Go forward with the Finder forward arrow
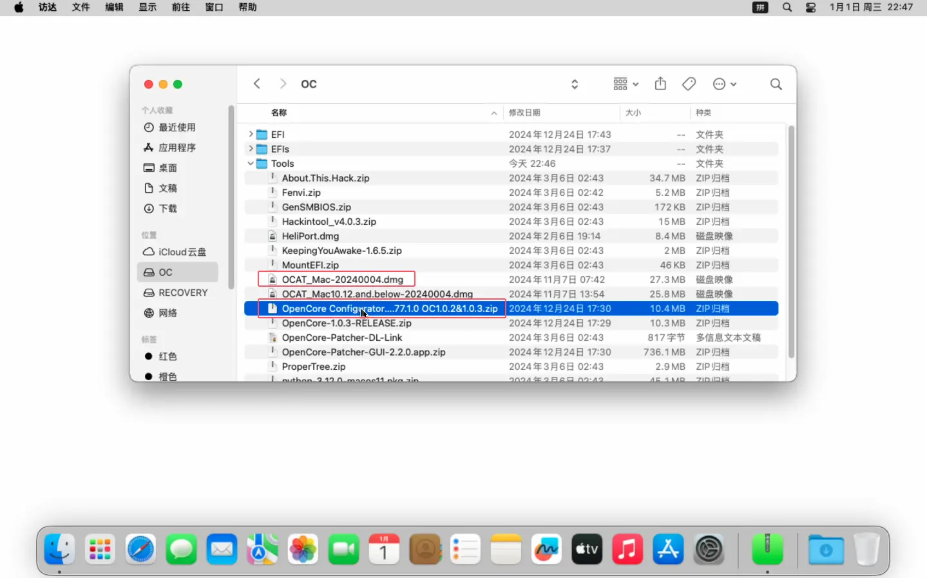This screenshot has width=927, height=578. pos(283,84)
